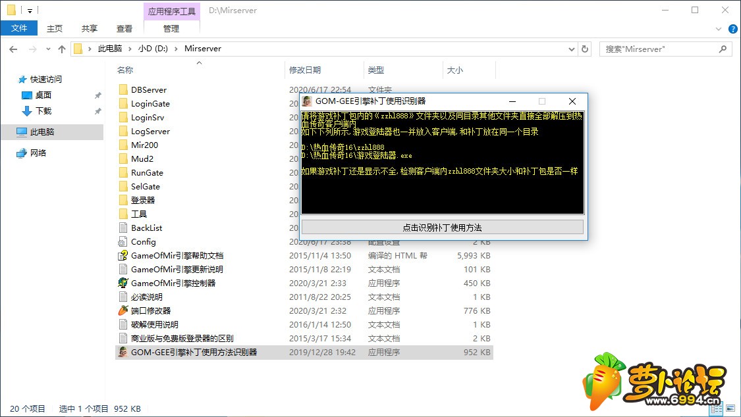Screen dimensions: 741x417
Task: Select the RunGate folder icon
Action: 123,172
